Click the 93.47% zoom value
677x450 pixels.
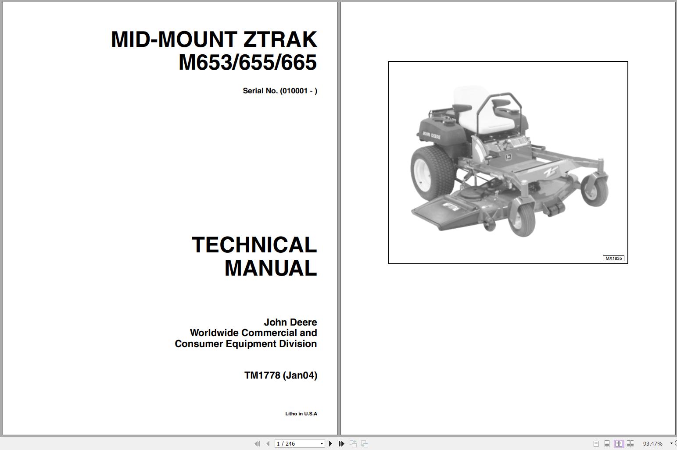point(653,444)
